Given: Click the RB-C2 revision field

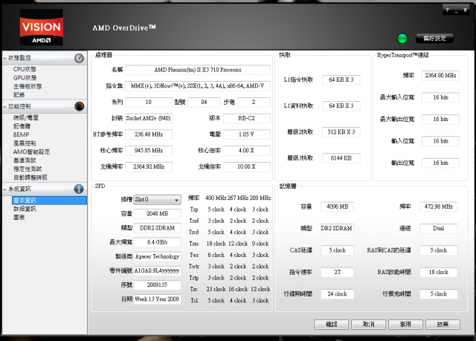Looking at the screenshot, I should (x=246, y=118).
